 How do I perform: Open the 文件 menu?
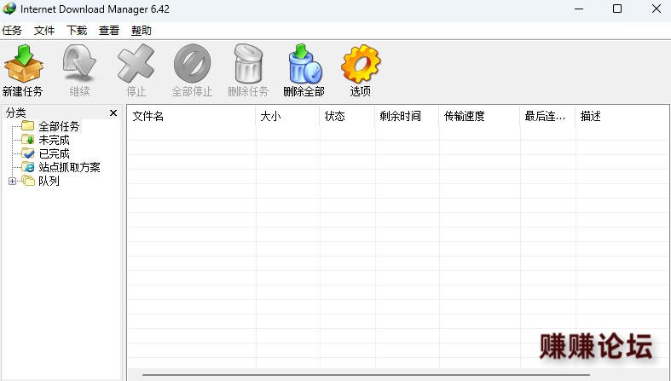coord(44,31)
